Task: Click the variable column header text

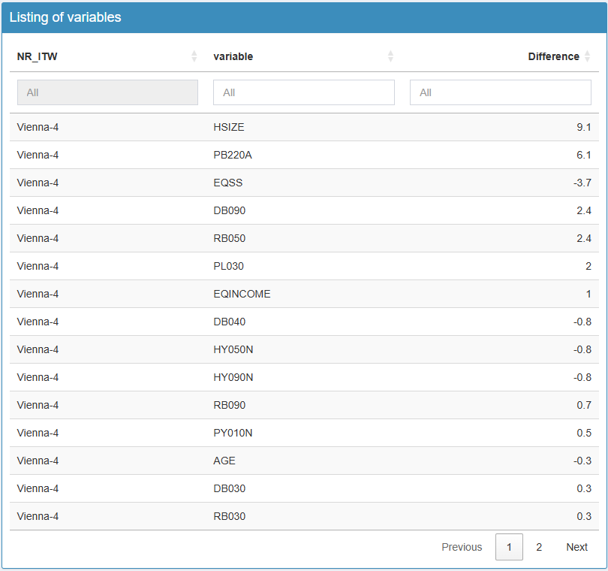Action: point(233,56)
